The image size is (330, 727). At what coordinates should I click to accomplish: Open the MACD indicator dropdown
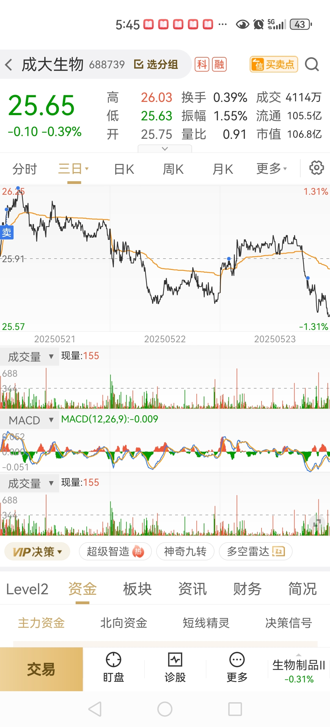point(30,420)
